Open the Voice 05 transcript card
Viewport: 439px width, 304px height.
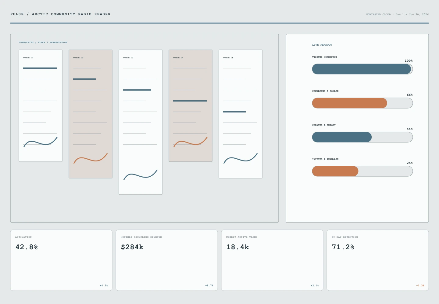(241, 114)
